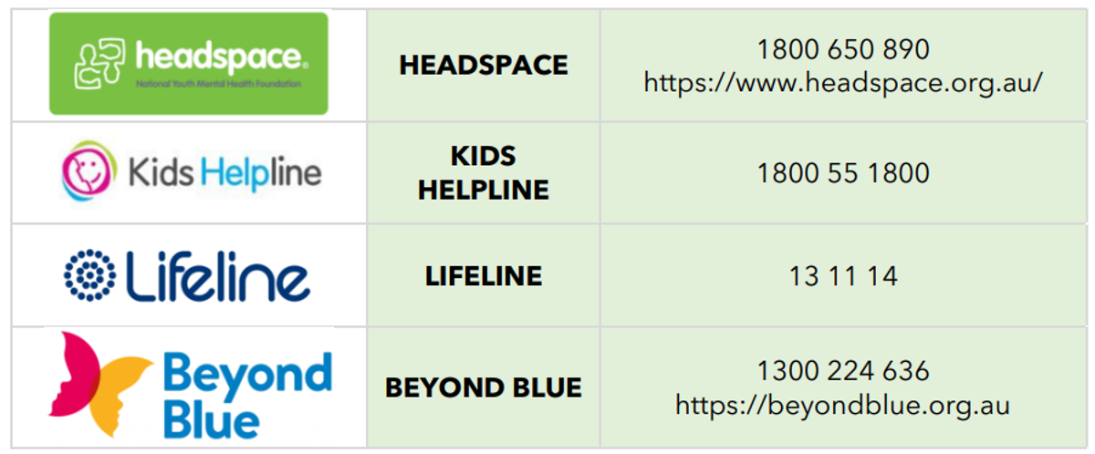
Task: Click the Lifeline number 13 11 14
Action: tap(843, 275)
